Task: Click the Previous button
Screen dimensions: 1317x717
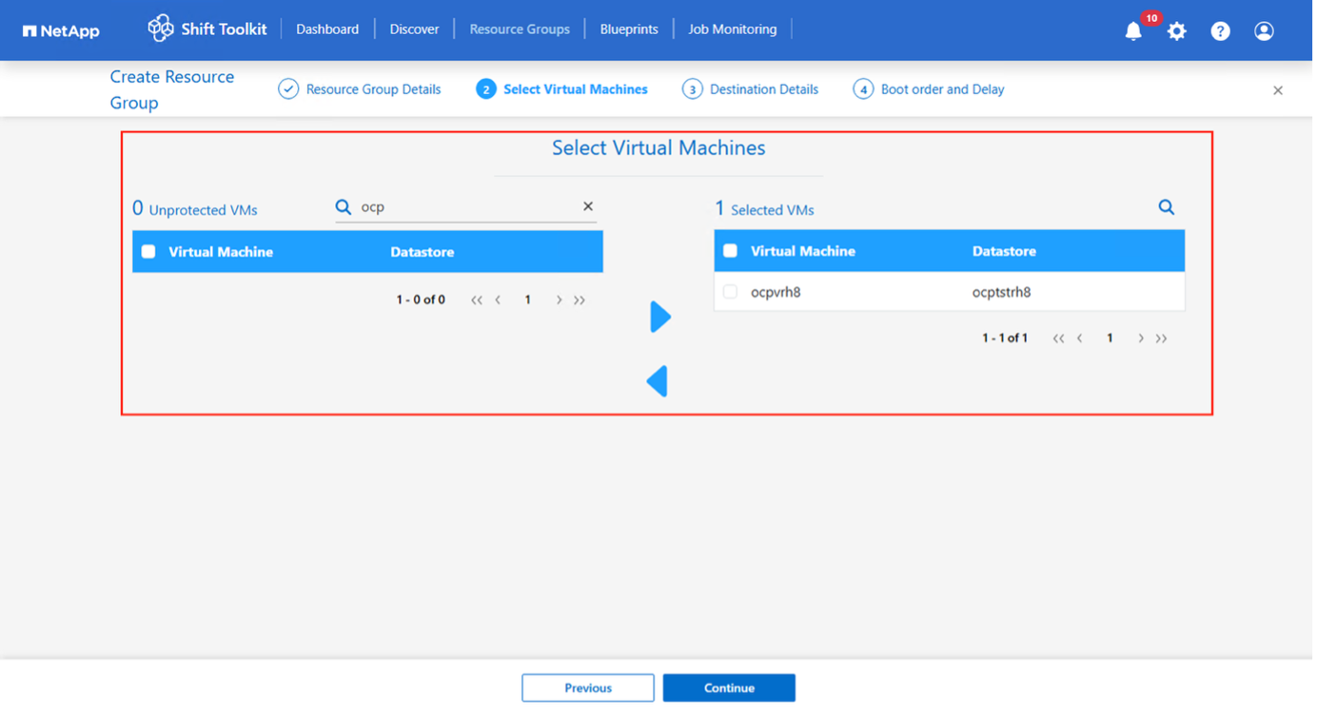Action: coord(587,688)
